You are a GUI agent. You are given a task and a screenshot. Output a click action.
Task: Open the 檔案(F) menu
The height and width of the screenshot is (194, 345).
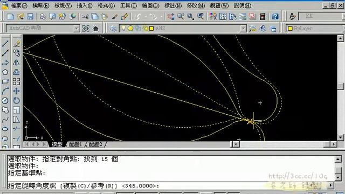[19, 5]
